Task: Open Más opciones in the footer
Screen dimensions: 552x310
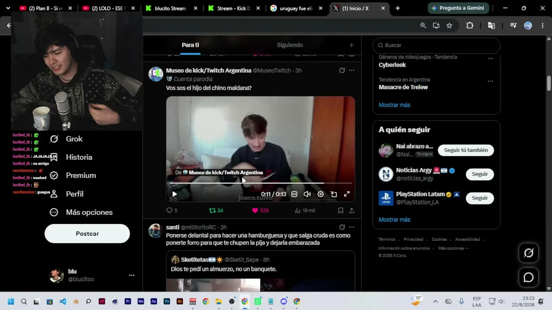Action: [453, 248]
